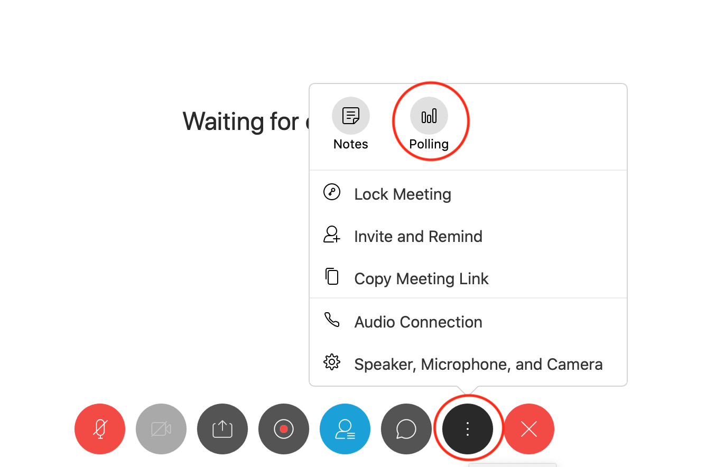The image size is (706, 467).
Task: Open the more options menu
Action: (x=467, y=429)
